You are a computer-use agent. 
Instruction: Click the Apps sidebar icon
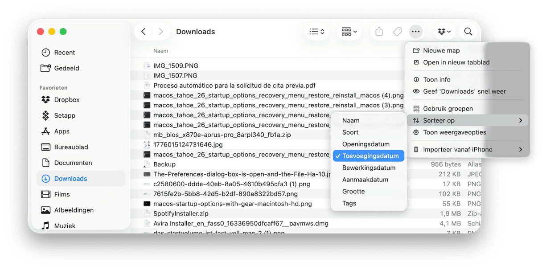point(45,131)
